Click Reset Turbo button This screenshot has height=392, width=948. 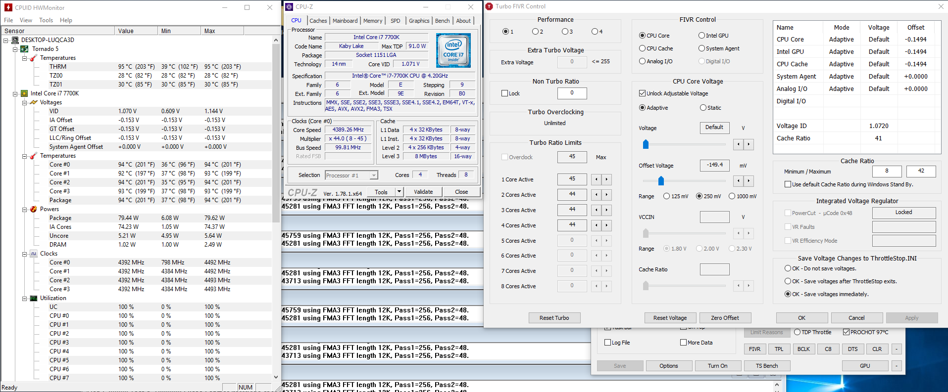coord(554,318)
